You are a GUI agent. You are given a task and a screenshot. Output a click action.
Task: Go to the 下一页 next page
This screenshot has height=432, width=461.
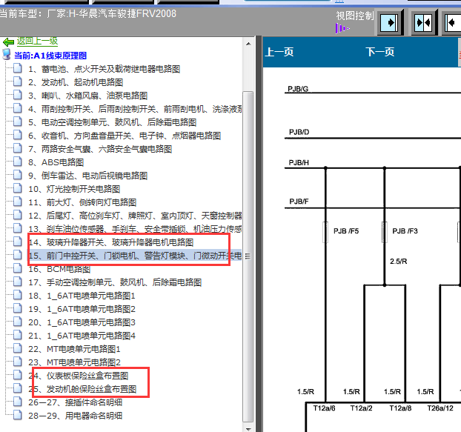coord(380,52)
